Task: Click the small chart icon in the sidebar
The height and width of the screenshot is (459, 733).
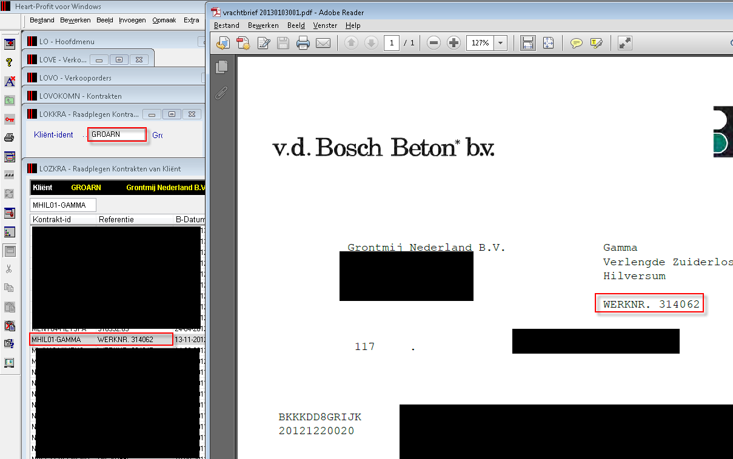Action: pos(10,231)
